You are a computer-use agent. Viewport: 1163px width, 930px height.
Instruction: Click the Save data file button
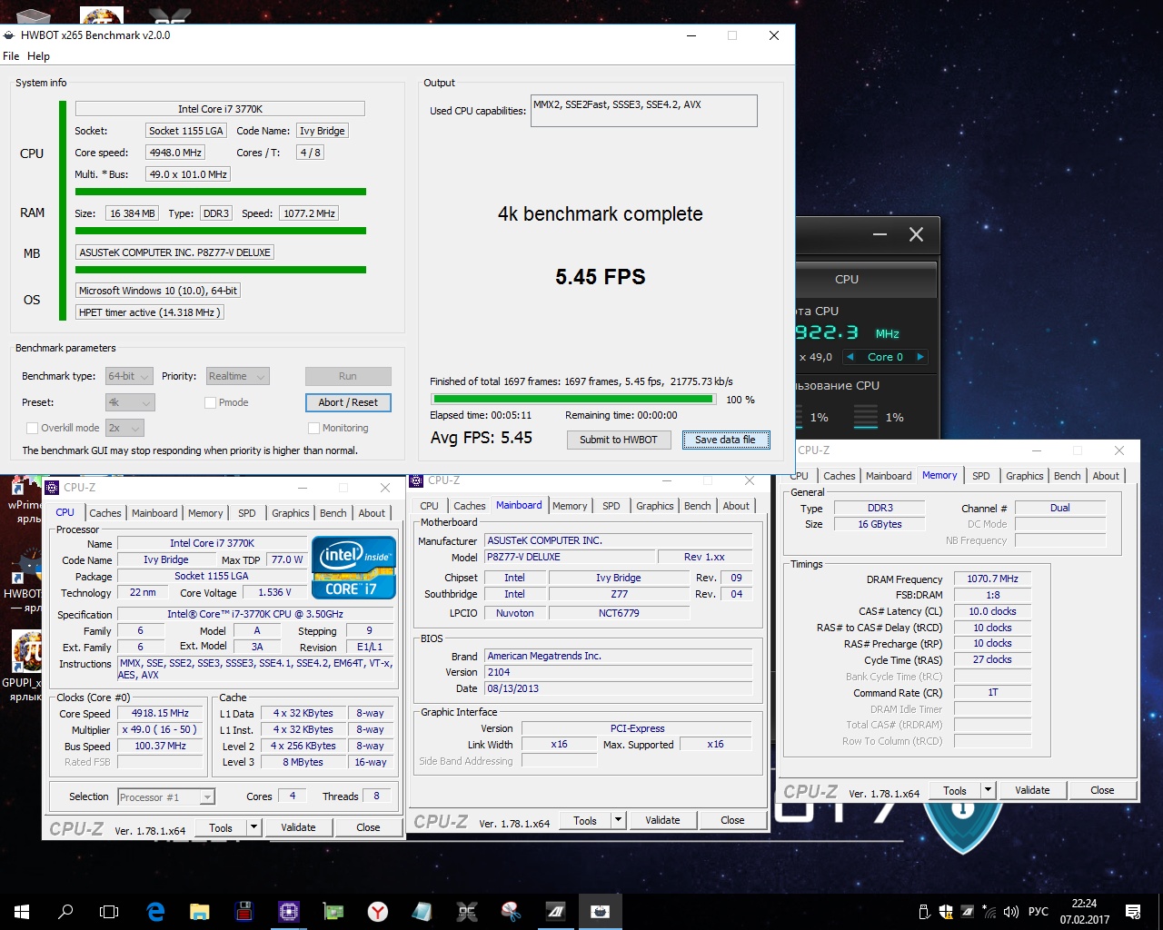point(725,440)
